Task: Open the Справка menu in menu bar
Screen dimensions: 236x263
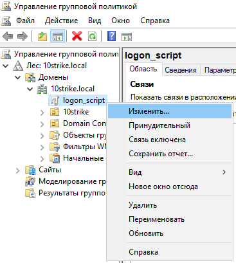Action: pos(155,21)
